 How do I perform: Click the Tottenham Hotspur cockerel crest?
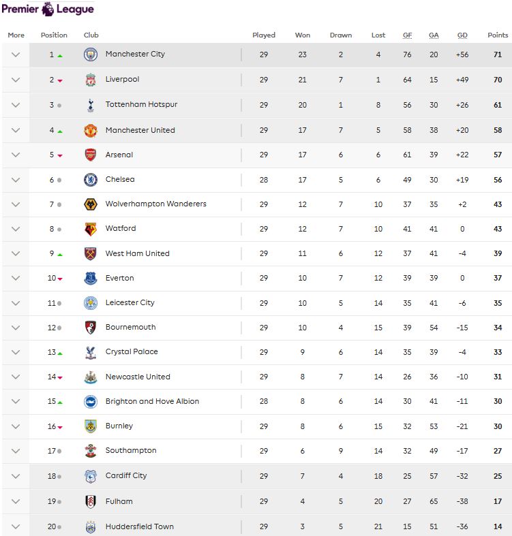(x=91, y=106)
